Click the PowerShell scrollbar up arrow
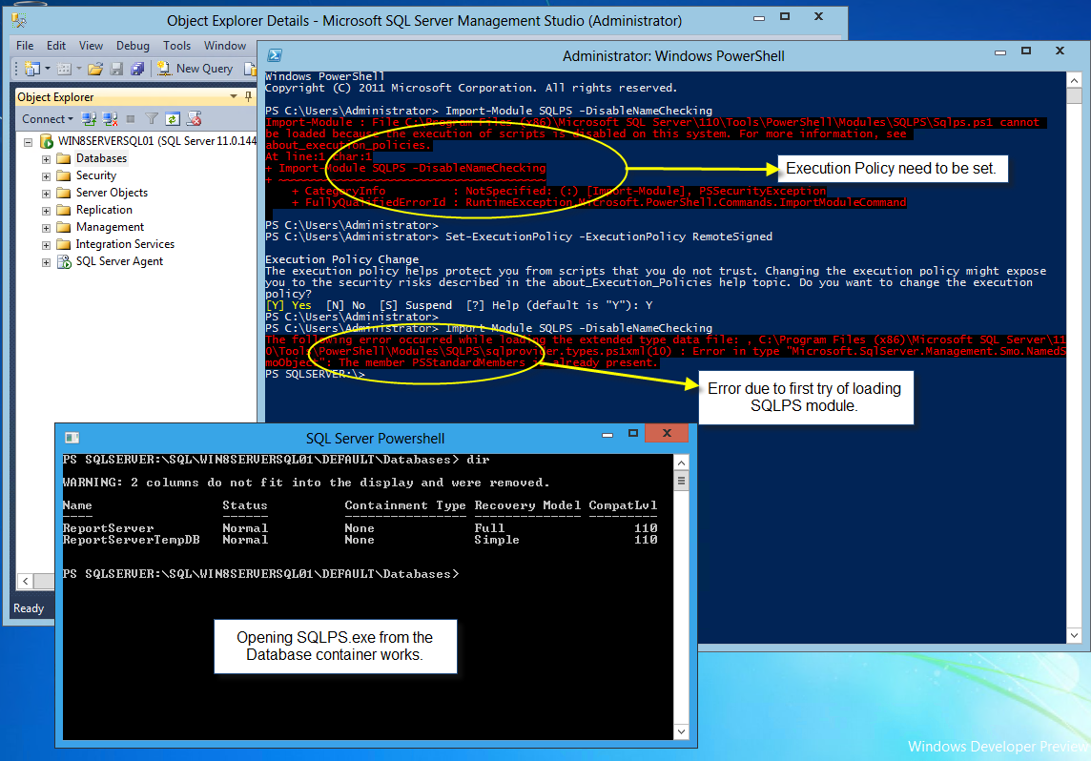Screen dimensions: 1091x761 coord(1074,81)
